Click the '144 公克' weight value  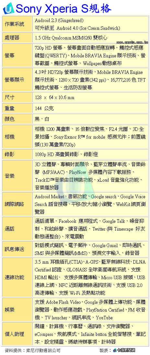44,109
